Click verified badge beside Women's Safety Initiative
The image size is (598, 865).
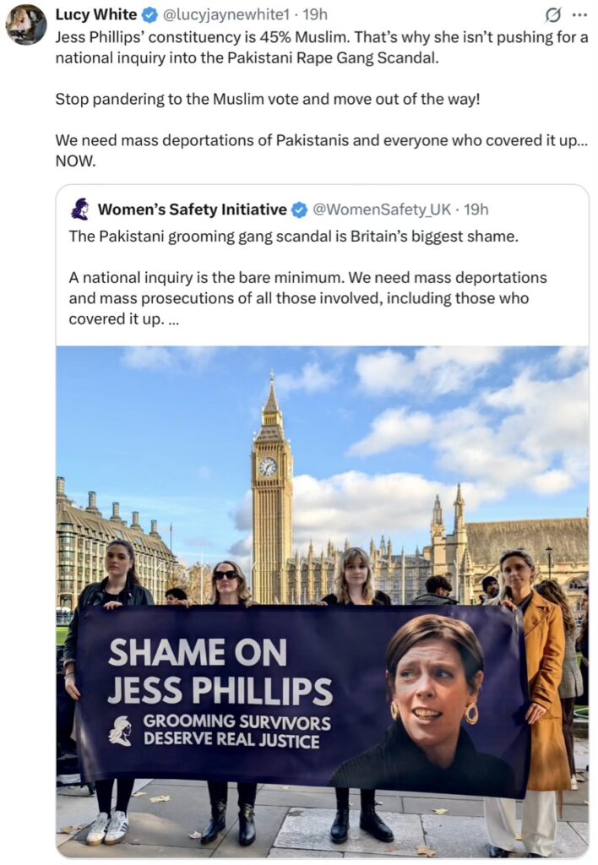299,209
